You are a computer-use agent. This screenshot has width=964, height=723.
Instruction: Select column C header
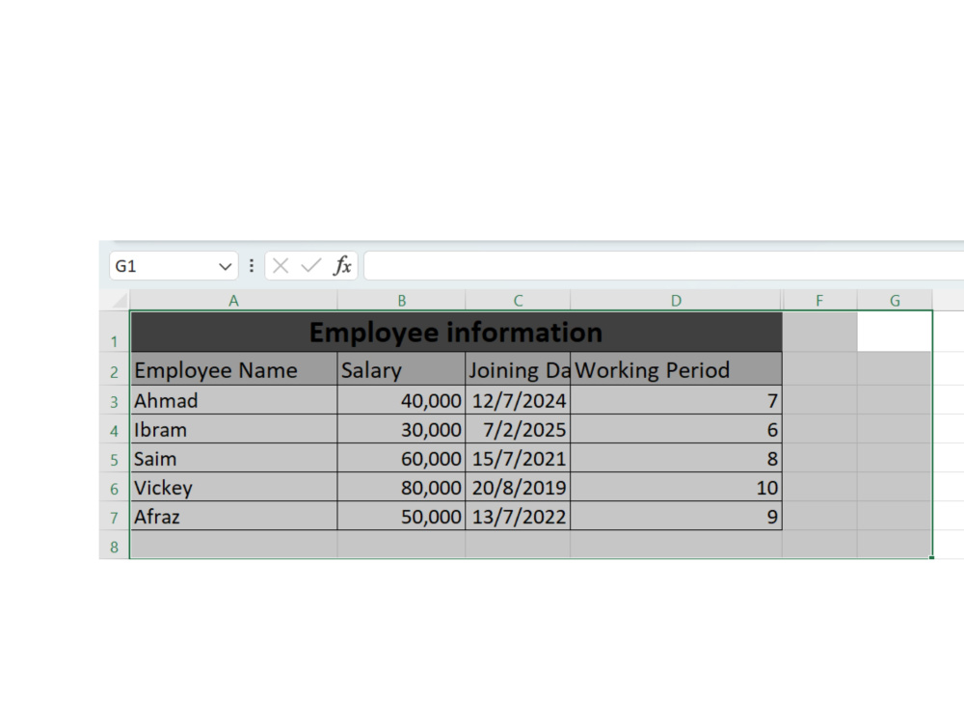518,301
